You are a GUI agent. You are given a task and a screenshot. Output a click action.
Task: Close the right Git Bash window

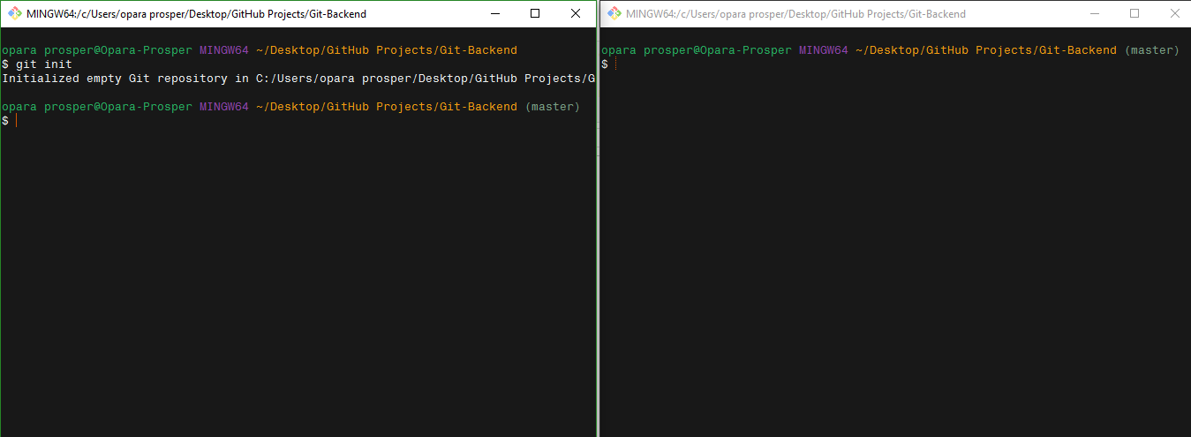(1173, 13)
